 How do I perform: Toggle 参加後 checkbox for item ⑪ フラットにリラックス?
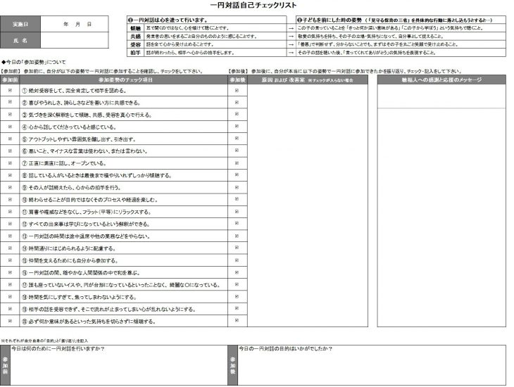point(237,211)
